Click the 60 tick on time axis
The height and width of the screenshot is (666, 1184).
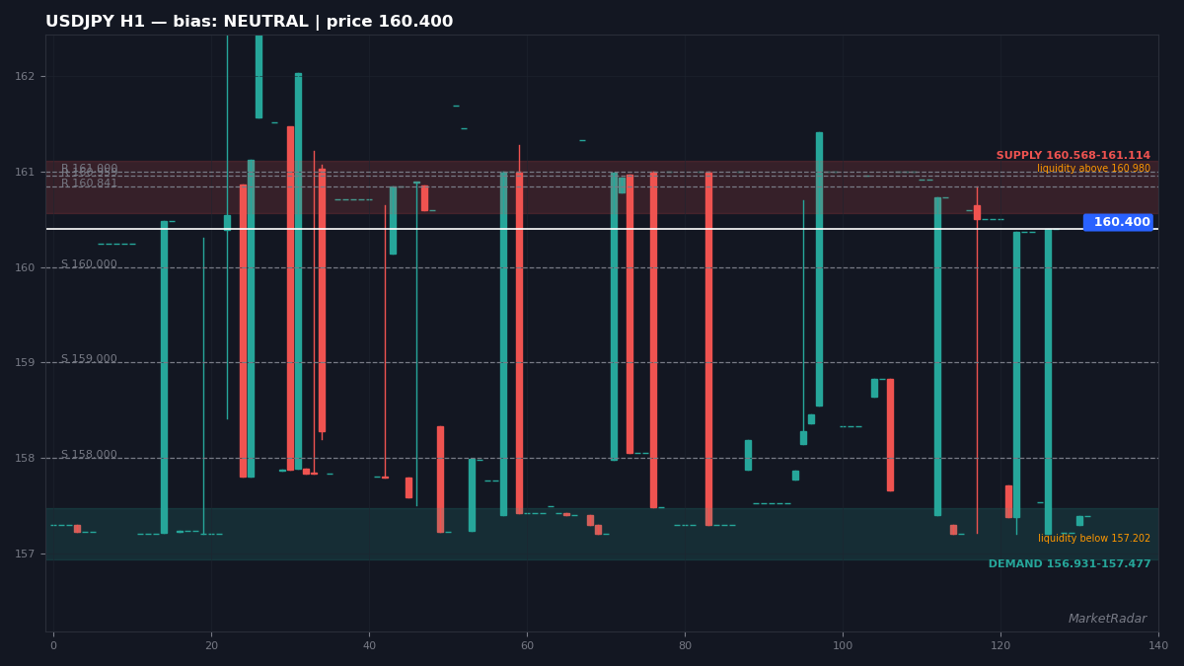527,645
